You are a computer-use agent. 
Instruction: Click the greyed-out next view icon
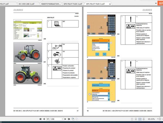tap(77, 119)
